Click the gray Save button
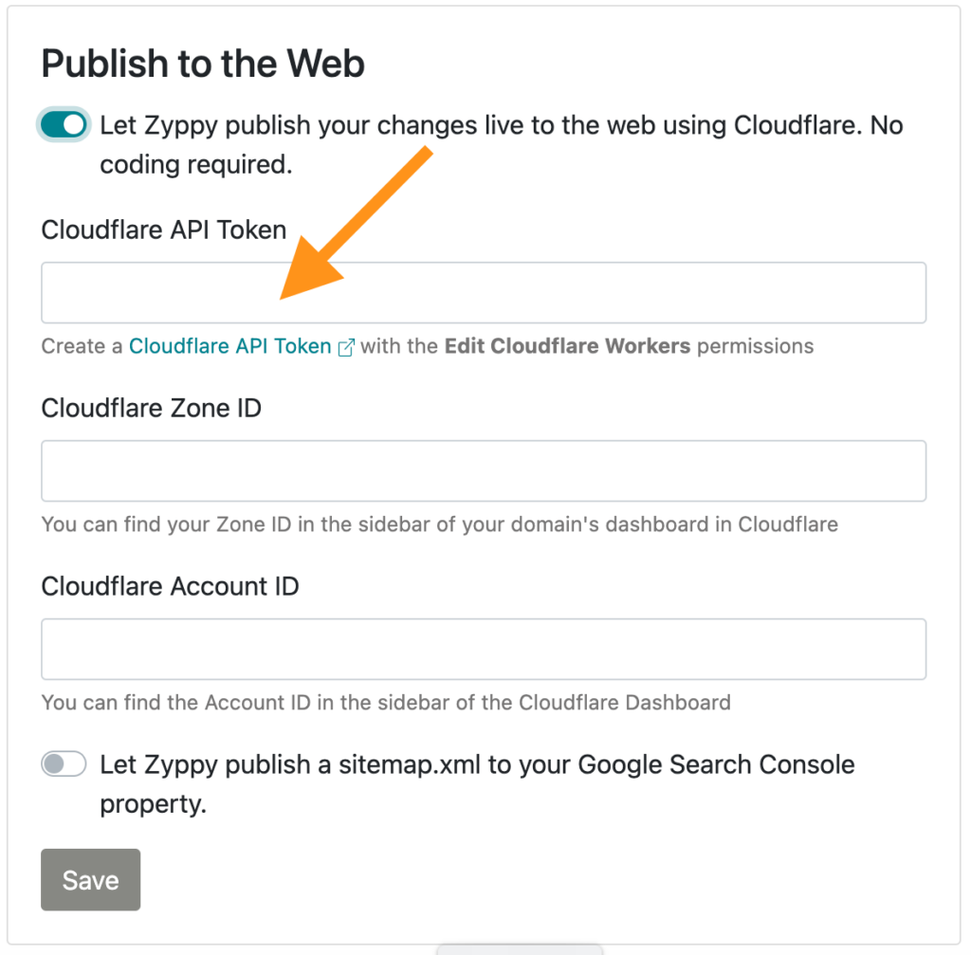971x955 pixels. (90, 879)
